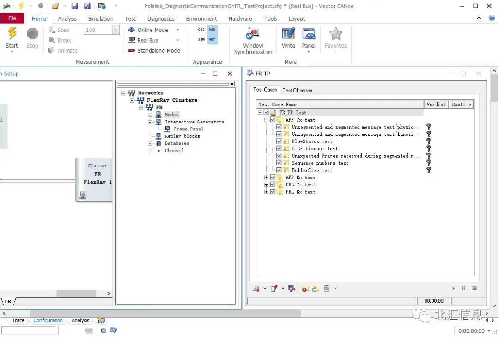Viewport: 499px width, 337px height.
Task: Uncheck the C_Cr timeout test checkbox
Action: point(279,148)
